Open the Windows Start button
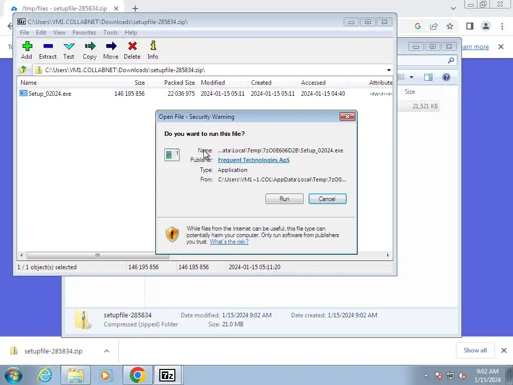 pos(14,375)
